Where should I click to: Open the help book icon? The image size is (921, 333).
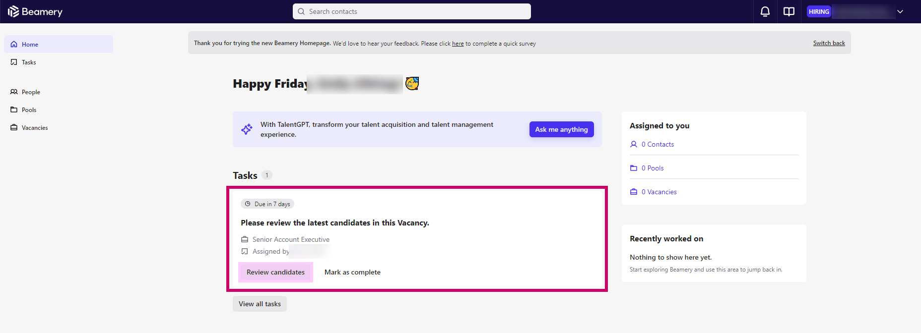(789, 11)
